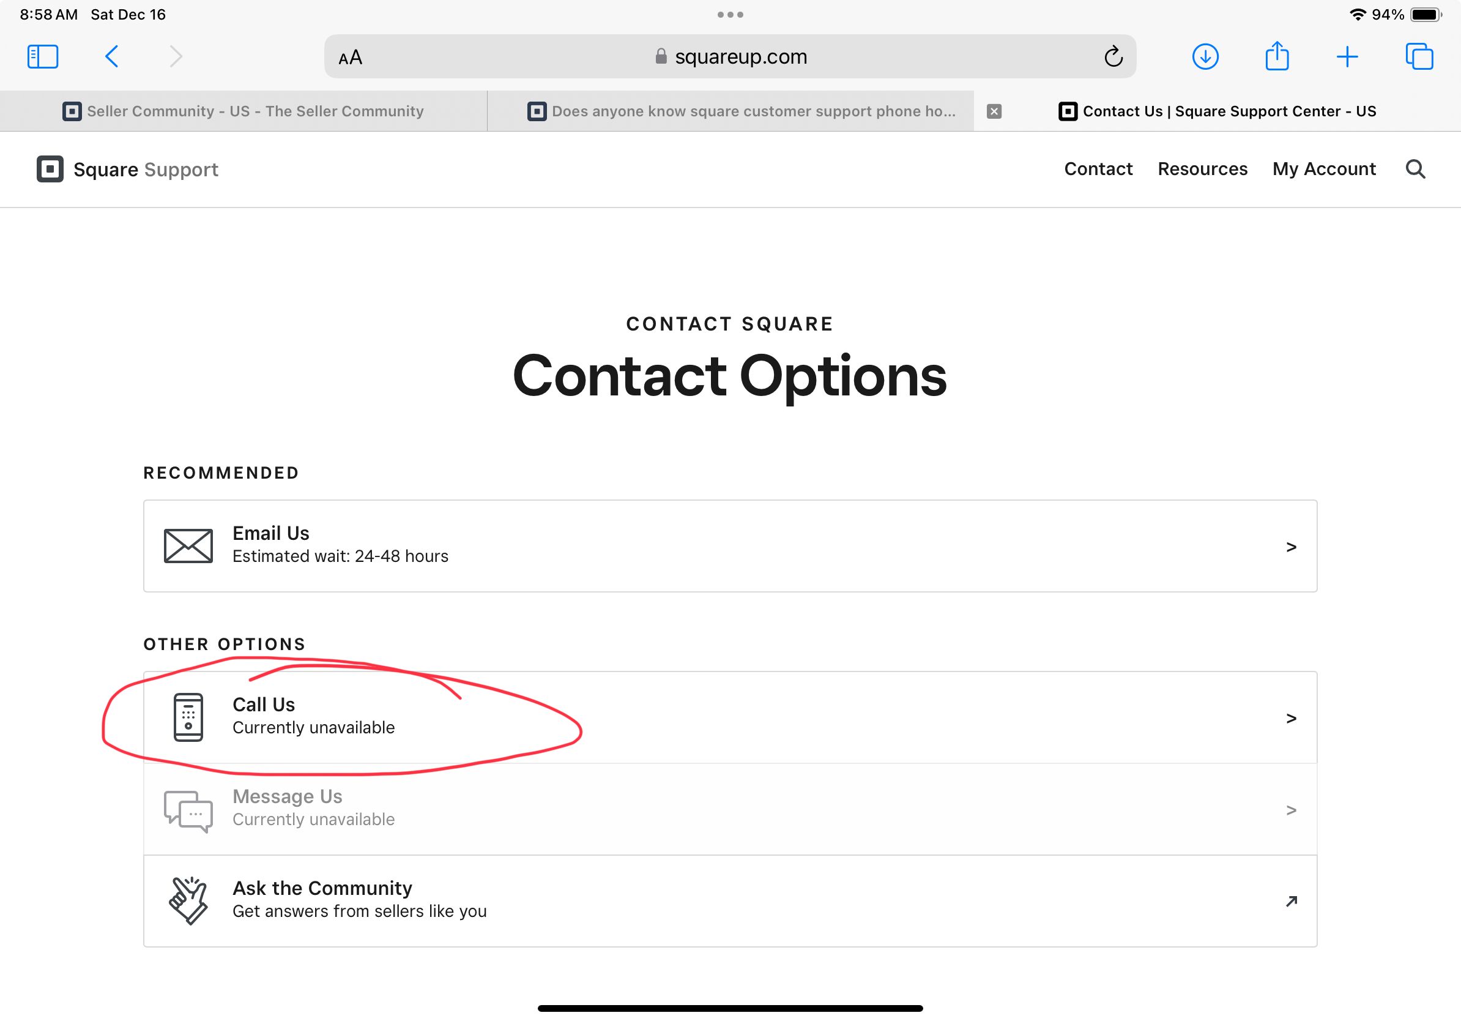Tap the Share icon
The height and width of the screenshot is (1021, 1461).
point(1276,57)
